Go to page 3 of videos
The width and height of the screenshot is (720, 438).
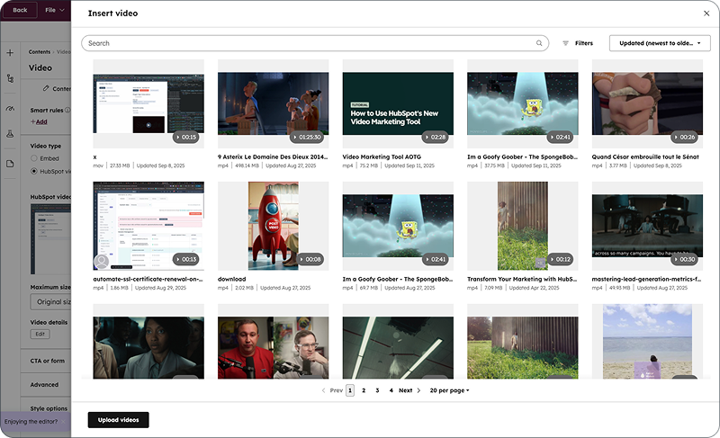click(x=377, y=390)
